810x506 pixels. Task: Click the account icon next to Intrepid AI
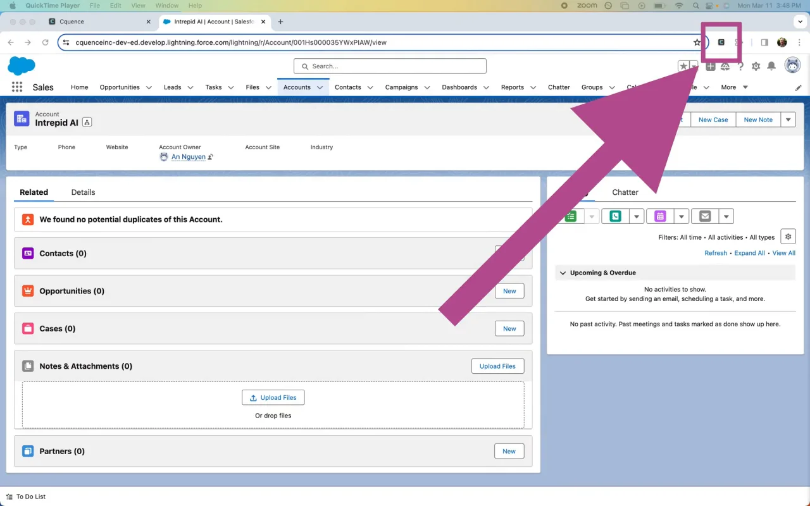(x=22, y=119)
